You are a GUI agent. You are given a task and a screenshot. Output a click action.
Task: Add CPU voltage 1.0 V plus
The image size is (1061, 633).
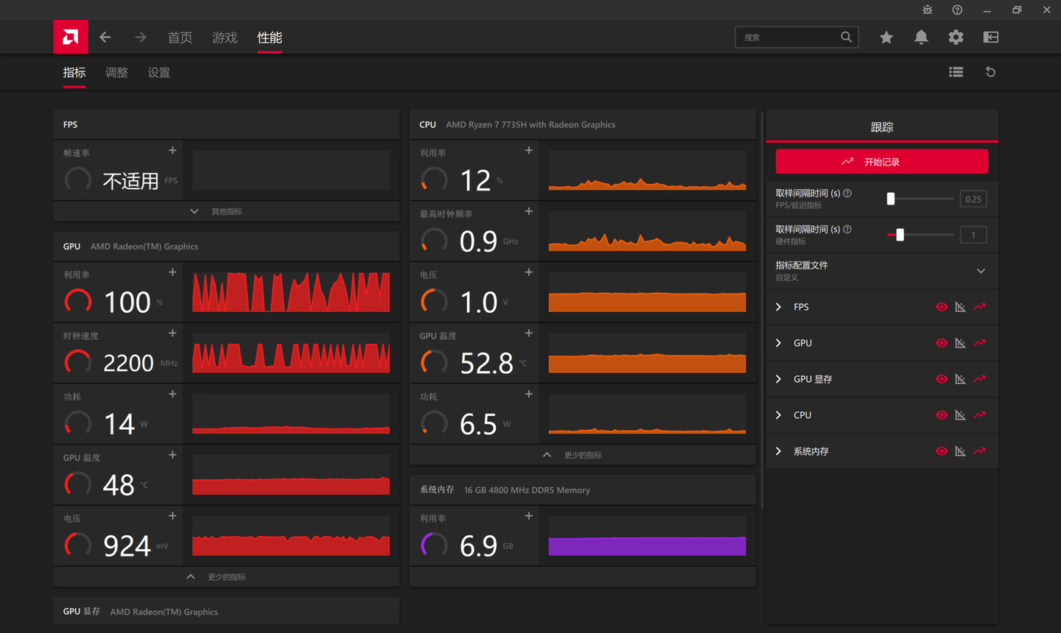click(528, 272)
